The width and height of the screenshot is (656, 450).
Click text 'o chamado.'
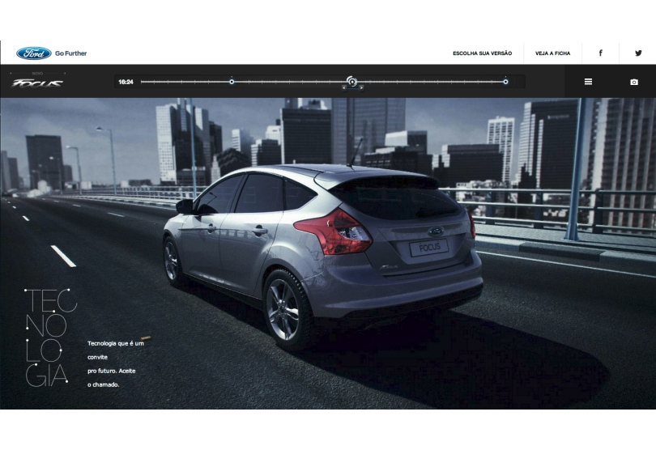click(x=104, y=384)
